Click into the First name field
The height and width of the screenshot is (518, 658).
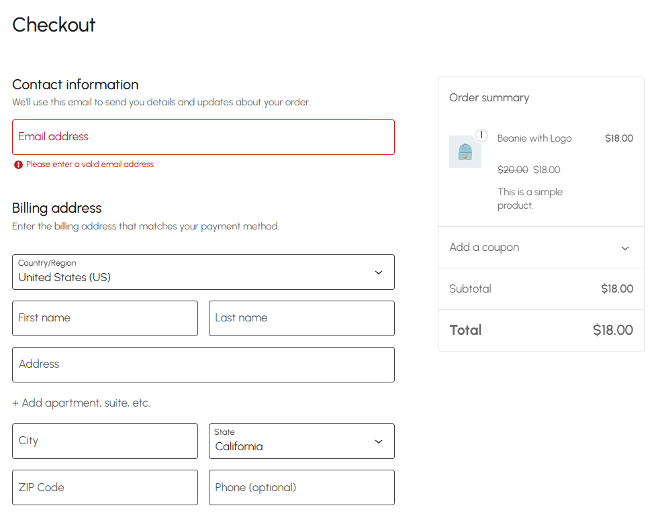[x=105, y=318]
